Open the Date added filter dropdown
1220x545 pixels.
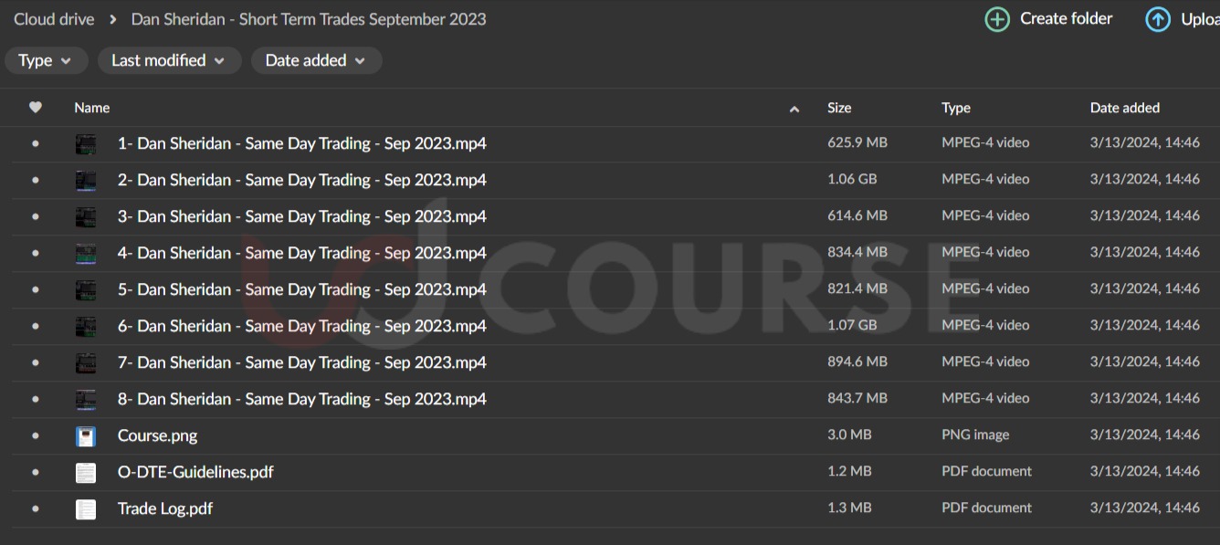pos(316,60)
